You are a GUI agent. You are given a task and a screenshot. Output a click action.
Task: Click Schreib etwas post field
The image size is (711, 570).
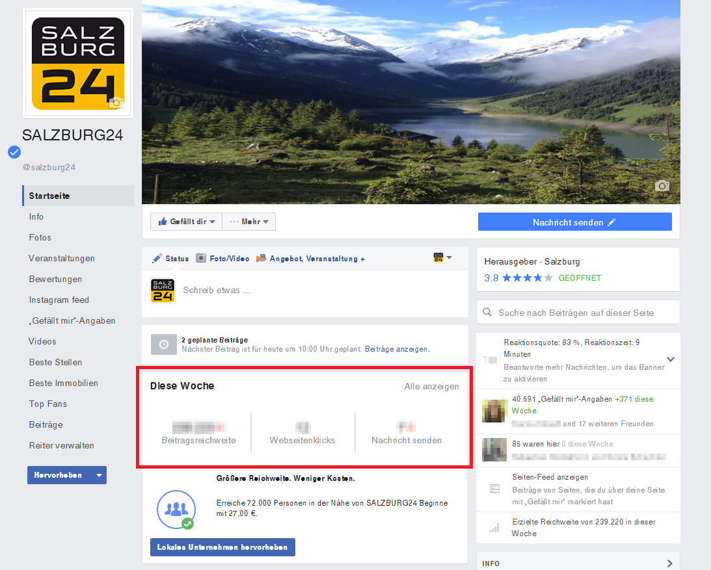point(305,291)
